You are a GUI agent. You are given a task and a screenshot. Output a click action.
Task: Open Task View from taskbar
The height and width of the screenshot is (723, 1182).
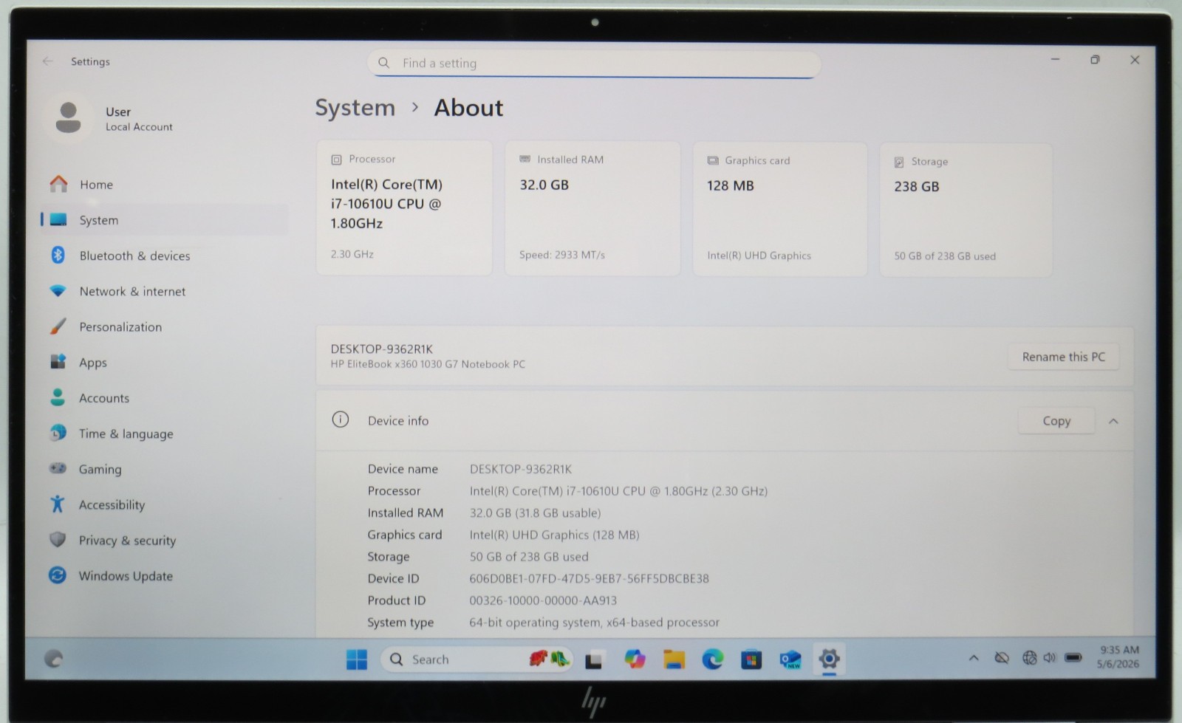[x=594, y=659]
